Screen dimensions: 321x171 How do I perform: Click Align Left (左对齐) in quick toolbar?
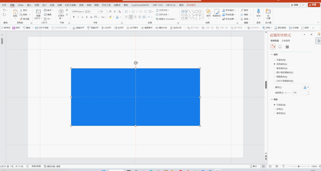click(x=107, y=28)
